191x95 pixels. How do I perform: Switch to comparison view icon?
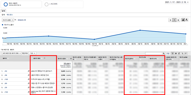(x=182, y=54)
